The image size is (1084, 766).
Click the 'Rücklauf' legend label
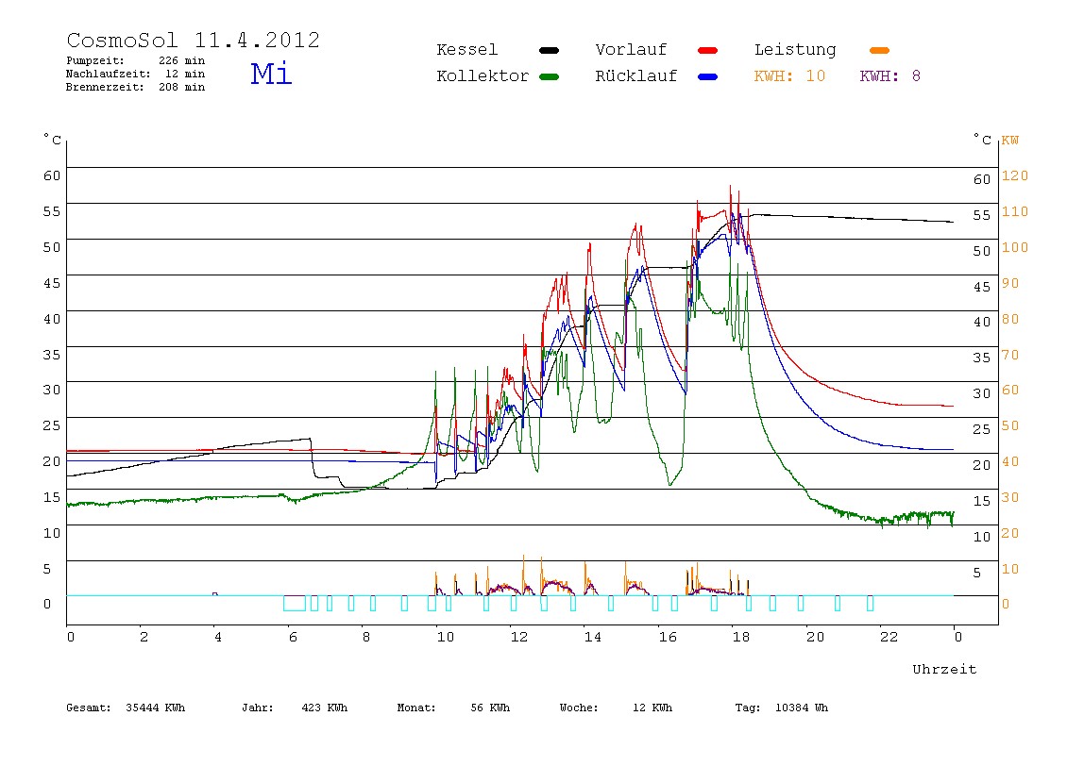coord(636,76)
